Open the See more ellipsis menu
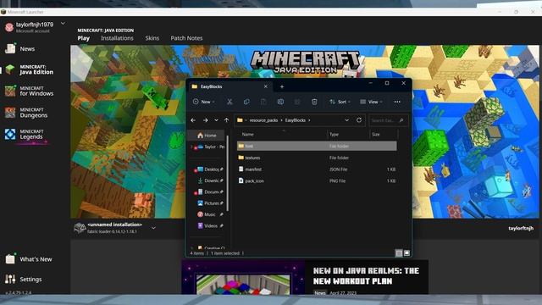The image size is (542, 305). coord(397,102)
